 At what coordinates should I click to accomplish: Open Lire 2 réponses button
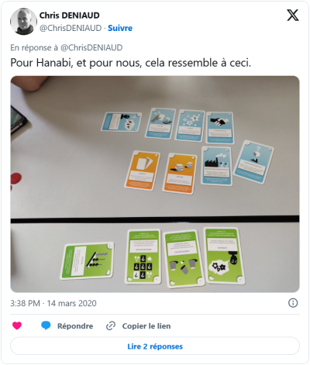pos(155,346)
